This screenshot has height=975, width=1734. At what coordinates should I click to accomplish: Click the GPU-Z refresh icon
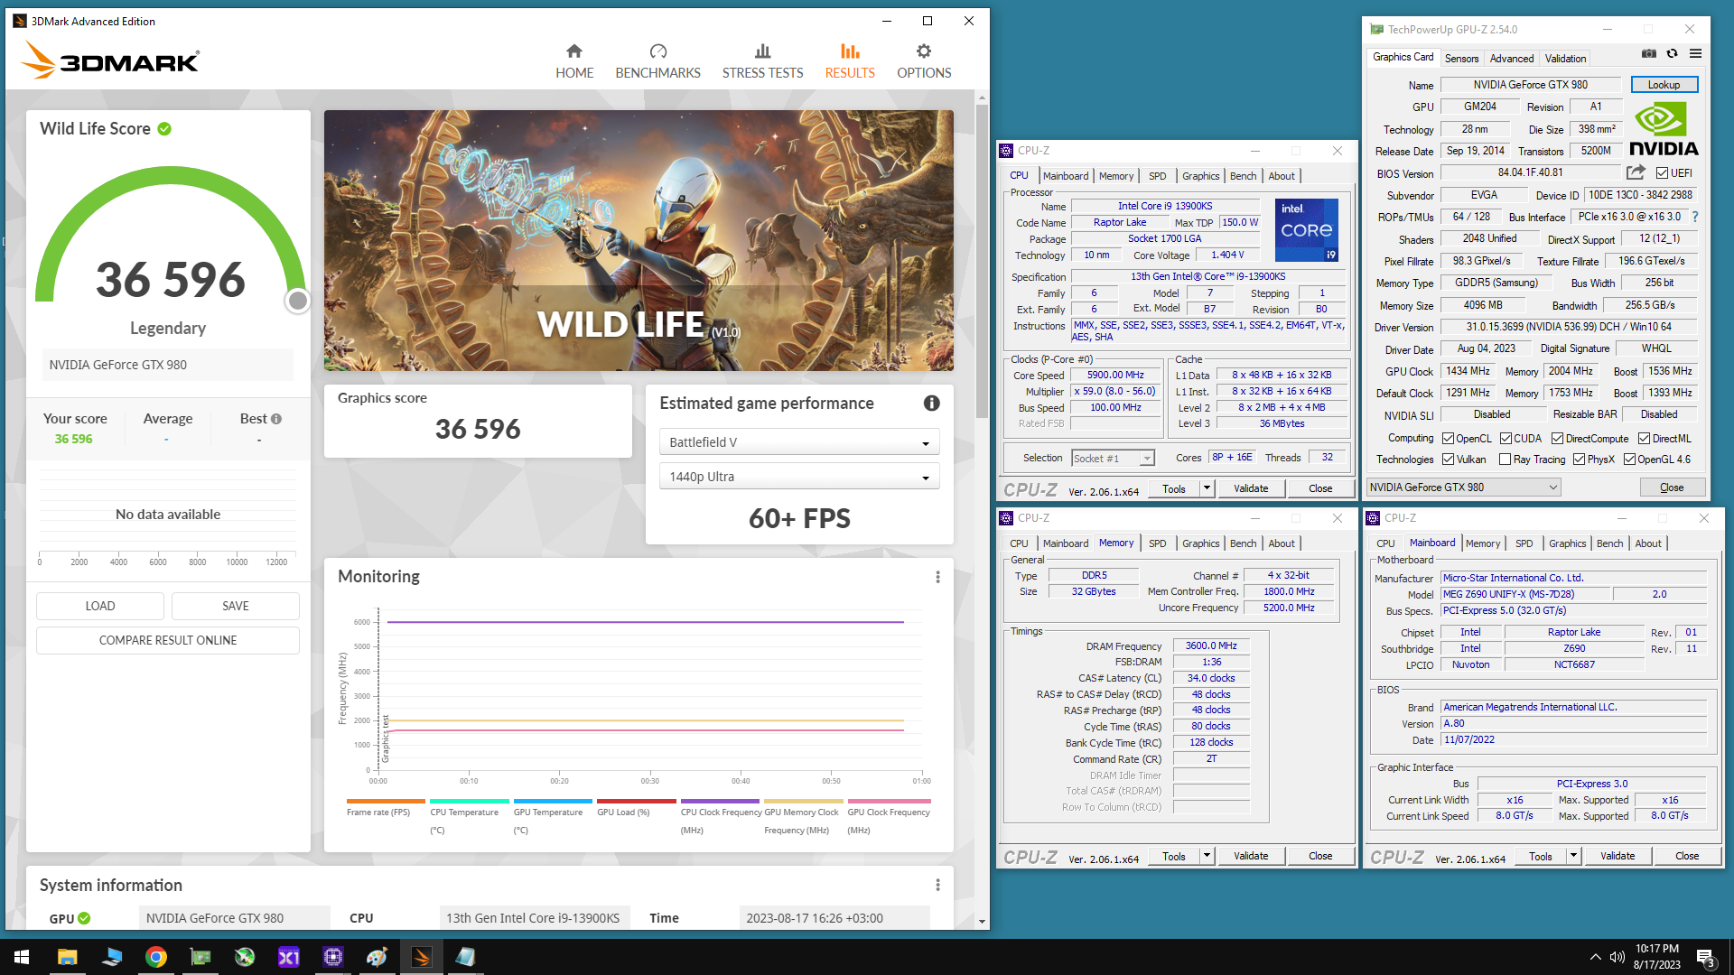[1672, 54]
